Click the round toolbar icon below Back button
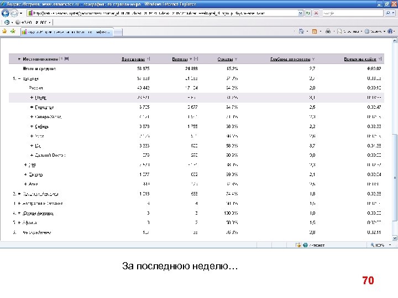 (7, 22)
